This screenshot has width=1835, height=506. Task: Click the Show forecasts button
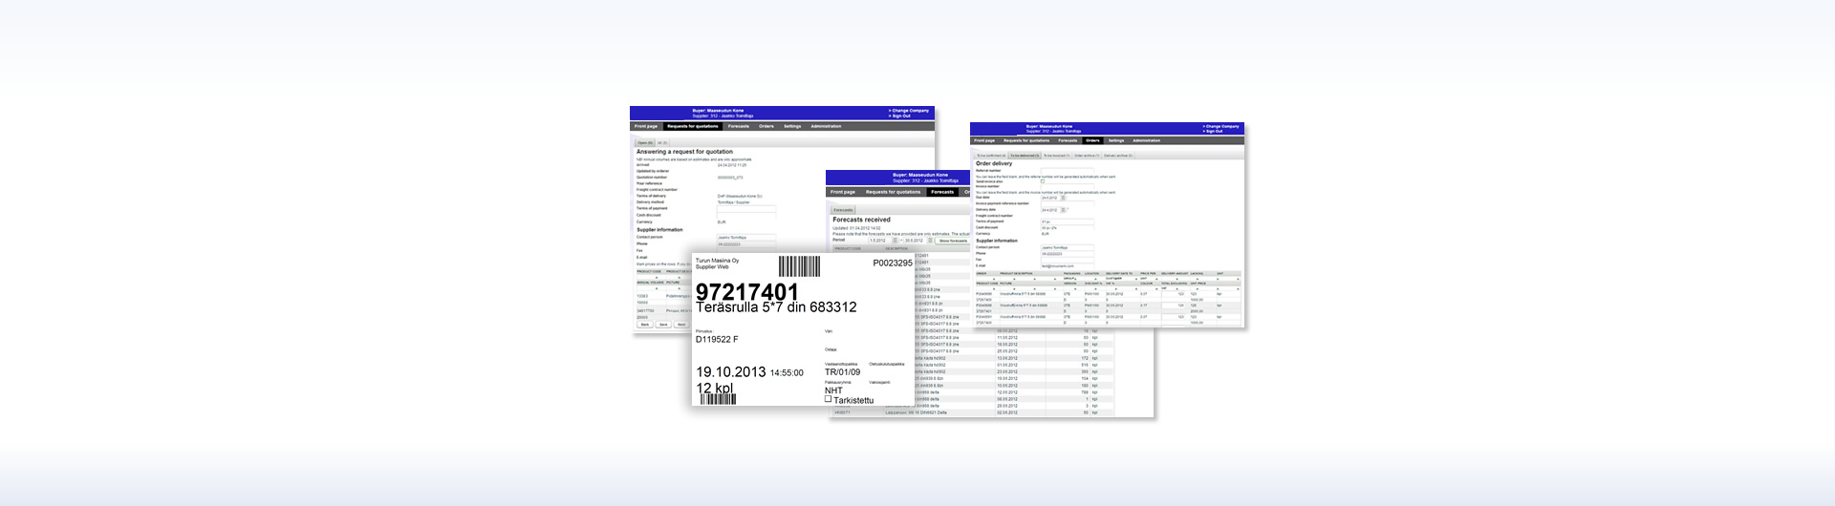coord(953,241)
